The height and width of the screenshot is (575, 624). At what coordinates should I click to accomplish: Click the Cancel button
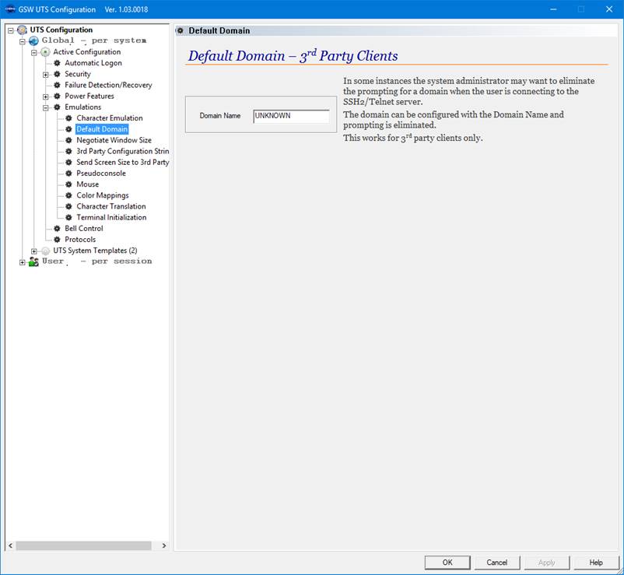coord(497,563)
